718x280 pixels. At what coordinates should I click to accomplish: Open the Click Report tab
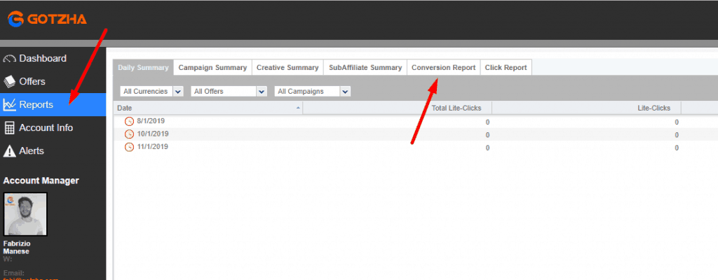(x=506, y=68)
